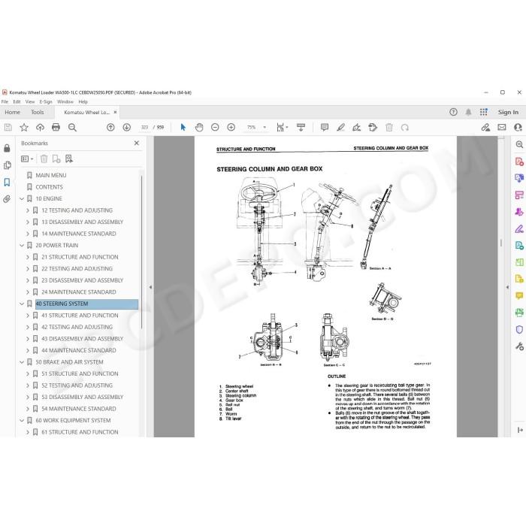Expand 12 TESTING AND ADJUSTING bookmark
The height and width of the screenshot is (526, 526).
coord(28,210)
